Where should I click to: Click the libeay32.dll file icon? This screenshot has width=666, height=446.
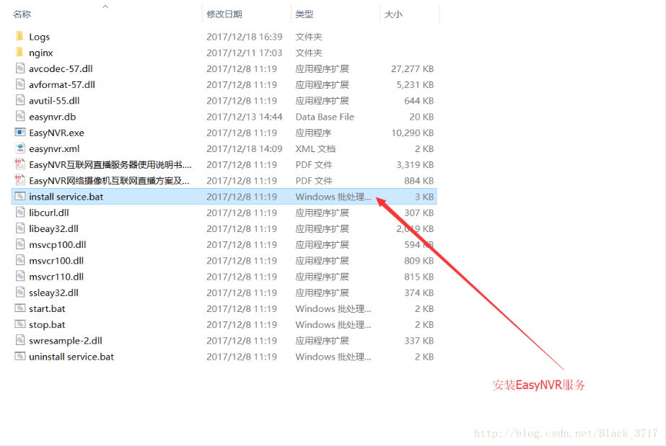[20, 228]
